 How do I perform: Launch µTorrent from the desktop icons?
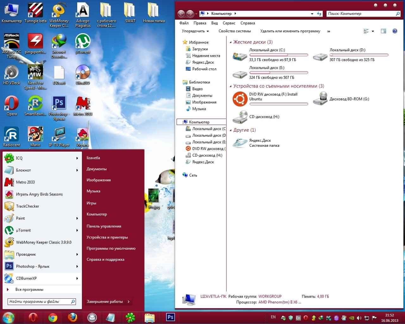(83, 42)
